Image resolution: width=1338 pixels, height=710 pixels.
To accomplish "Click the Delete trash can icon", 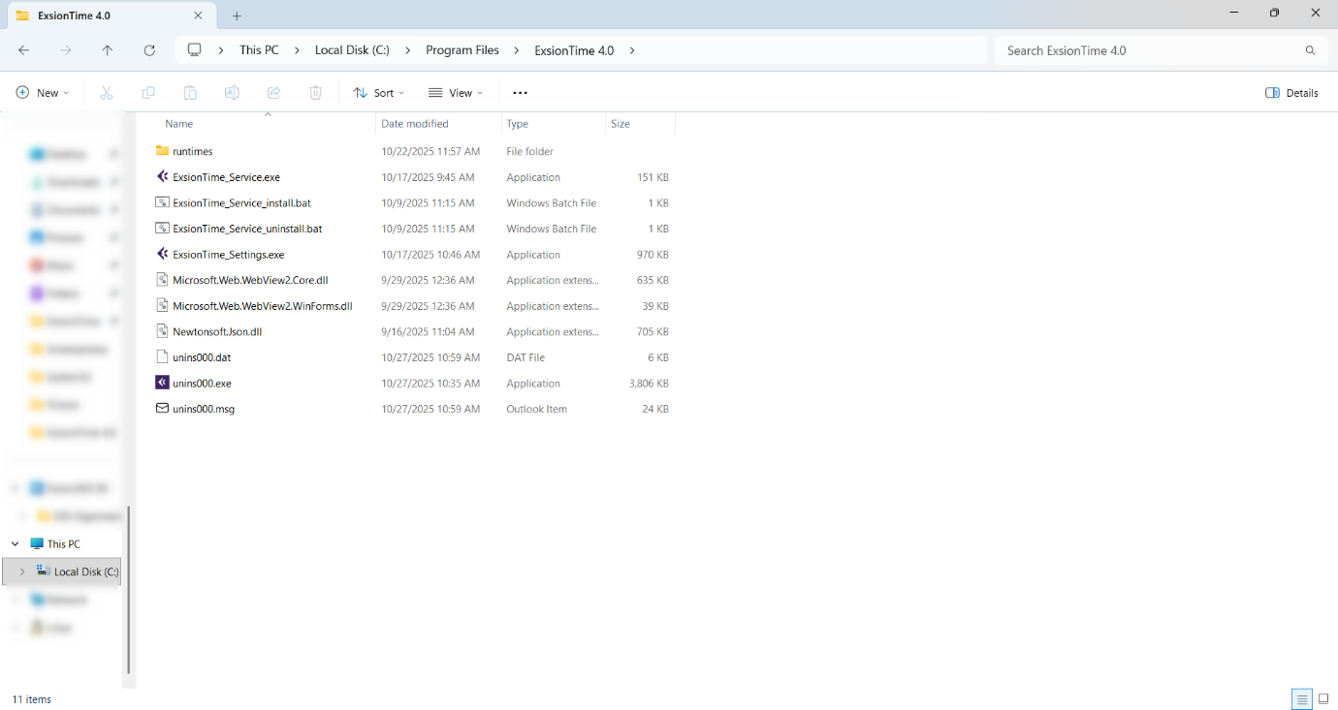I will pyautogui.click(x=315, y=93).
